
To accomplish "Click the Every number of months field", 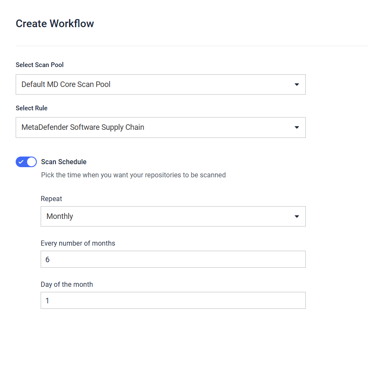I will pyautogui.click(x=173, y=259).
